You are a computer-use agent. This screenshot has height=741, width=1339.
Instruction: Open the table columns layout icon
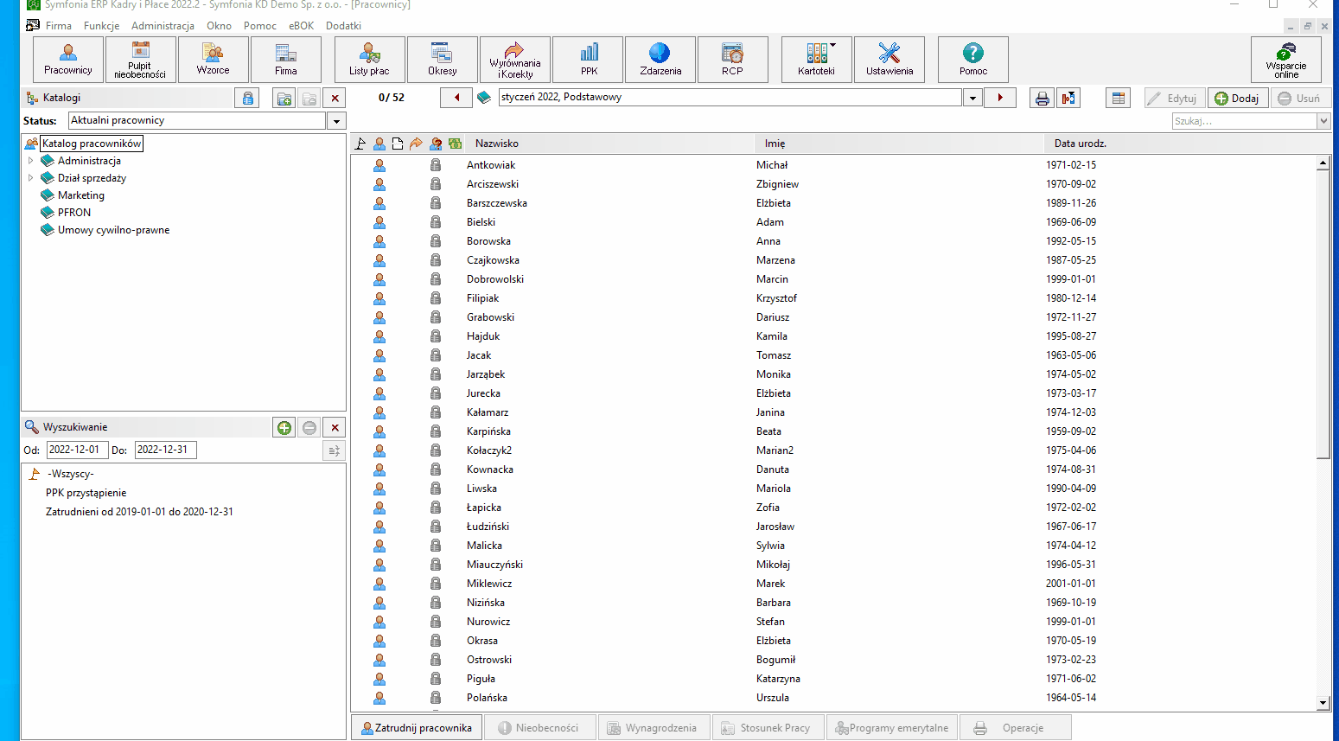(1119, 98)
